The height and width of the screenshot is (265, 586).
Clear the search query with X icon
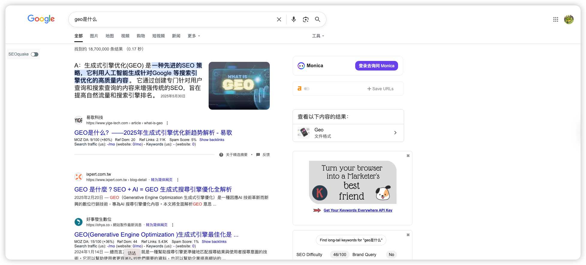tap(279, 19)
